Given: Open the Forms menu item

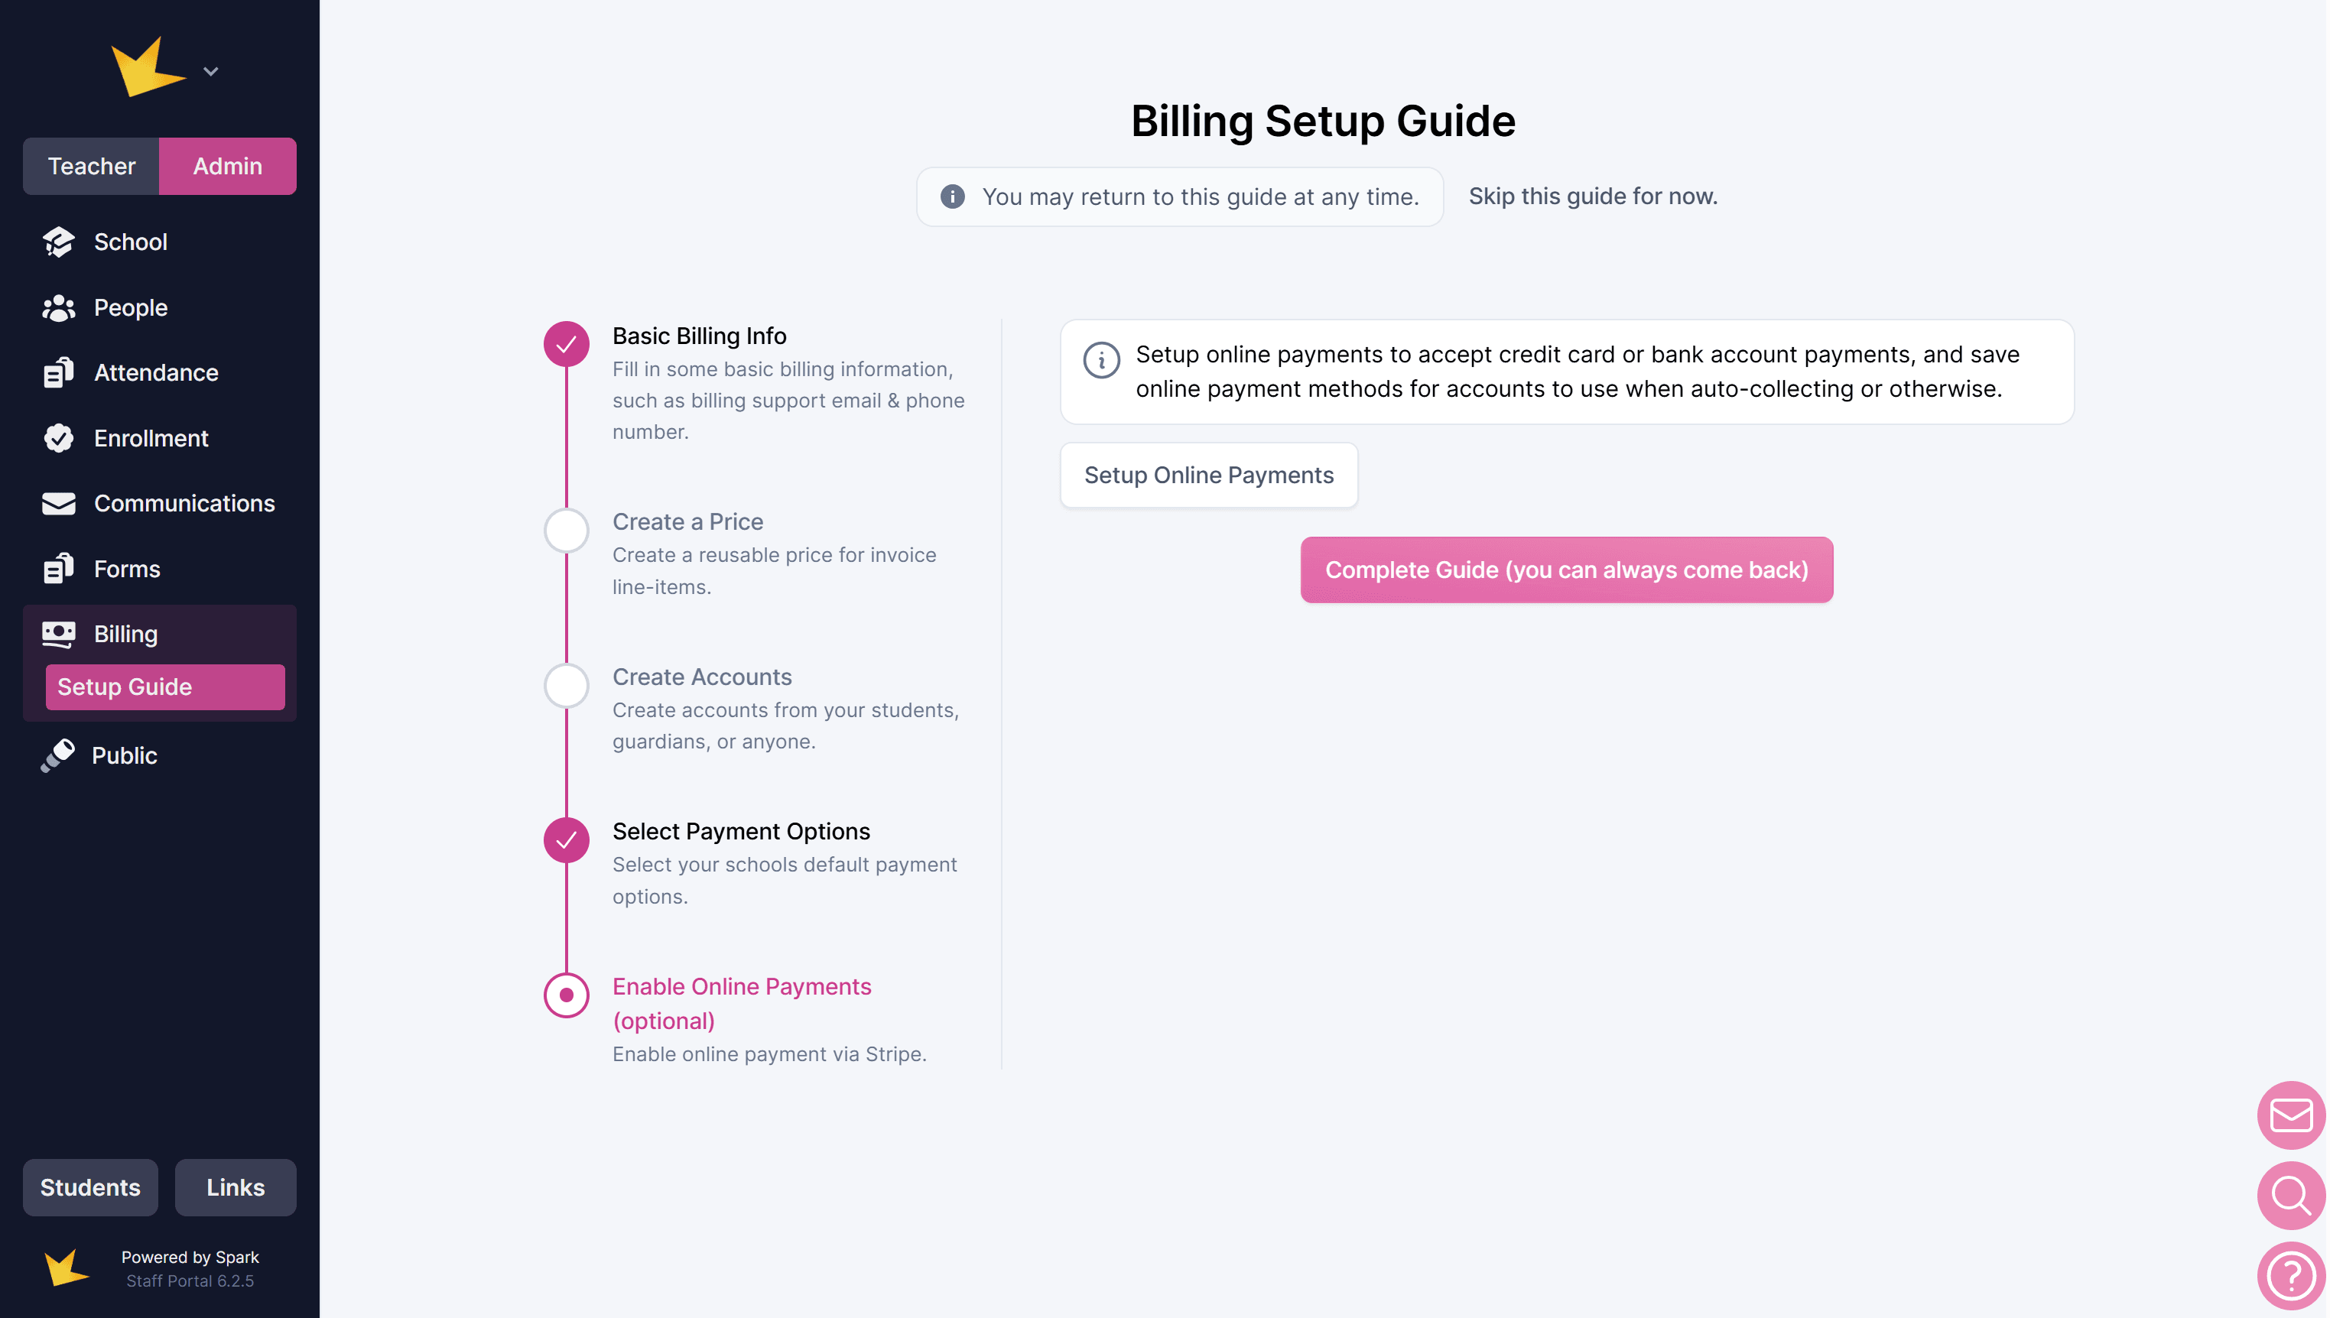Looking at the screenshot, I should (x=127, y=569).
